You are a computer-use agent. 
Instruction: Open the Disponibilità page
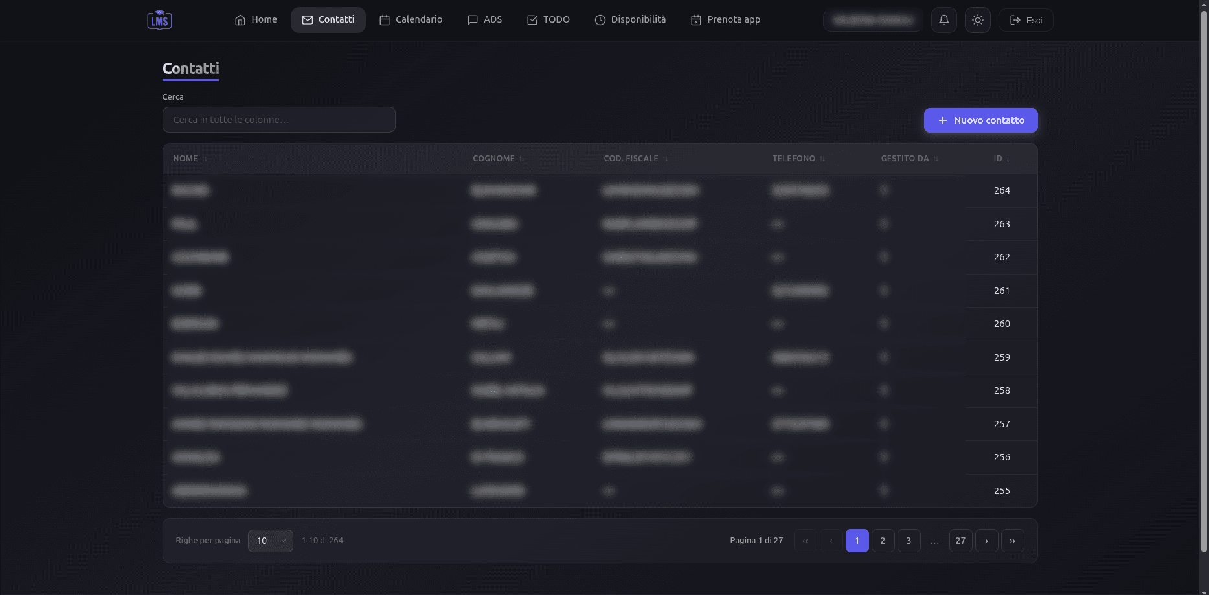(630, 20)
